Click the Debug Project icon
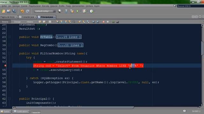204x114 pixels. click(84, 11)
